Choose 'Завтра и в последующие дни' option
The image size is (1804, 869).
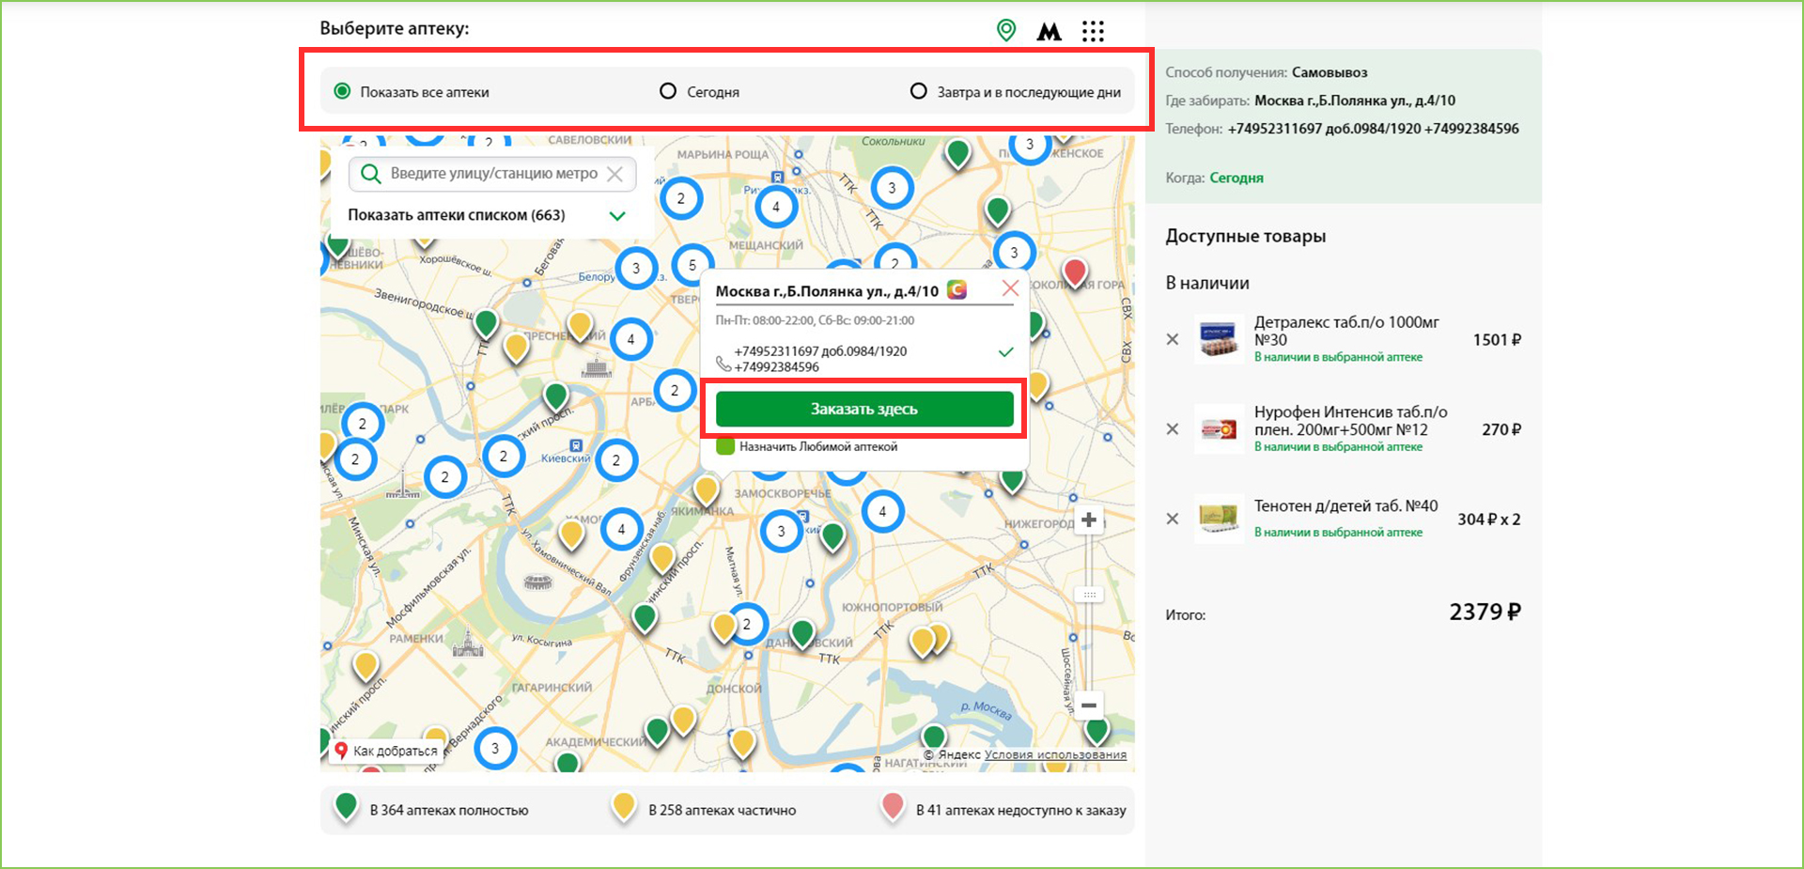(x=918, y=91)
